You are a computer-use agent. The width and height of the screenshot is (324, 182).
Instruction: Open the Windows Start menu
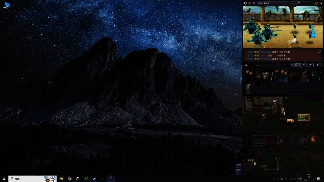pos(4,178)
